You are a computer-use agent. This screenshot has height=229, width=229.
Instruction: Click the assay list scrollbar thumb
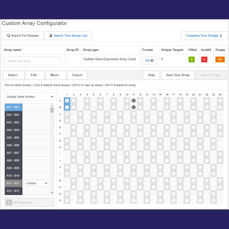pos(52,110)
